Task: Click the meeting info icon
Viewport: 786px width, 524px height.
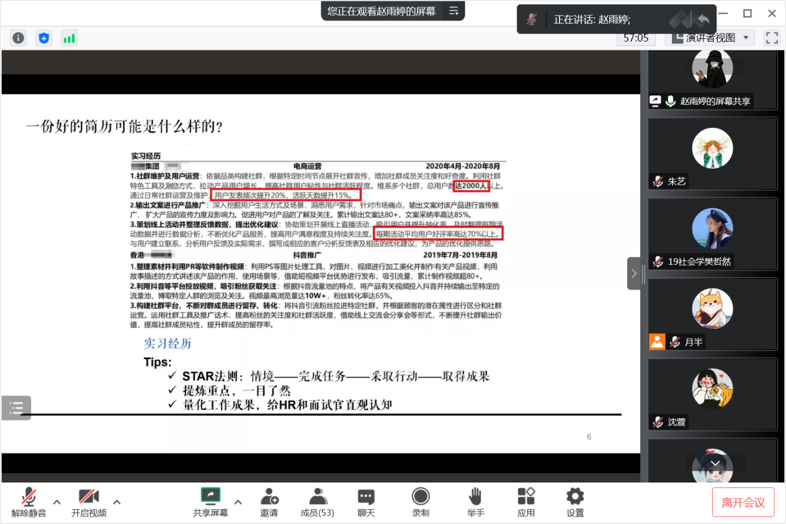Action: (19, 38)
